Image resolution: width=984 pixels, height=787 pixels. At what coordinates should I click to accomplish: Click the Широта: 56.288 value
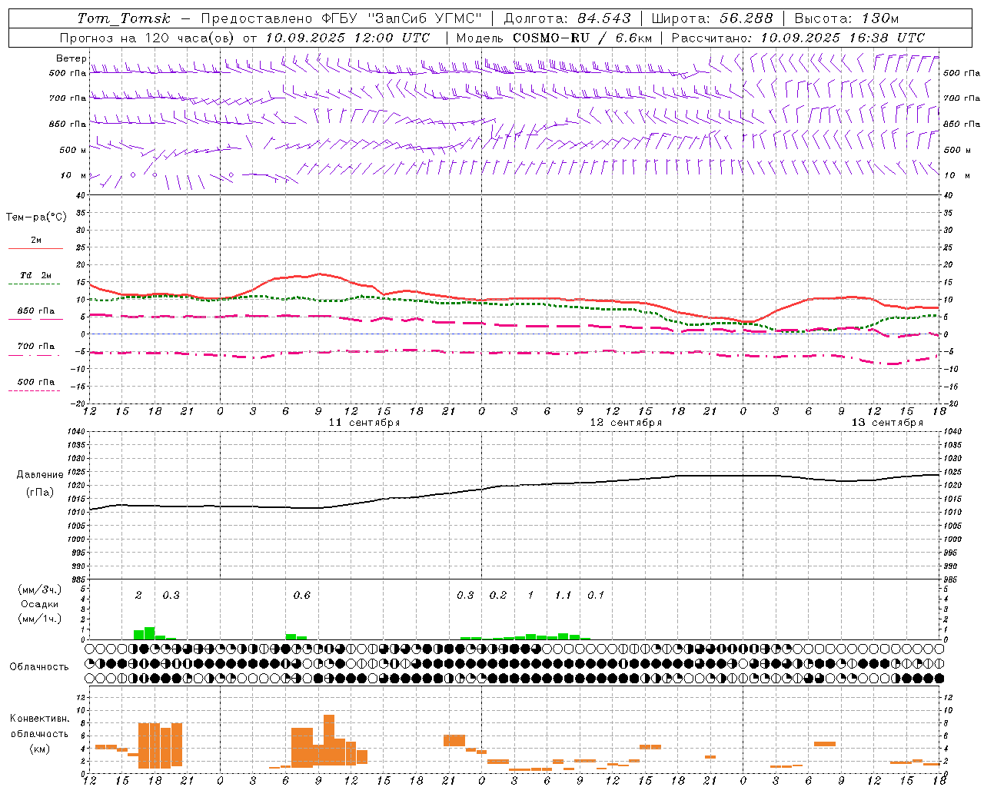(x=712, y=18)
